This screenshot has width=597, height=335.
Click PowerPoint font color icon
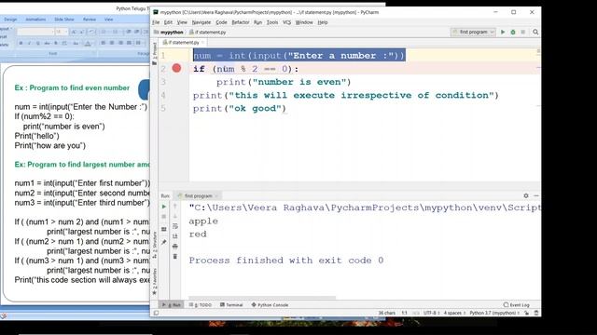pyautogui.click(x=88, y=44)
